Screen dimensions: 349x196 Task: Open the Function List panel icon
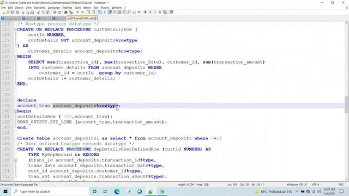pyautogui.click(x=129, y=12)
